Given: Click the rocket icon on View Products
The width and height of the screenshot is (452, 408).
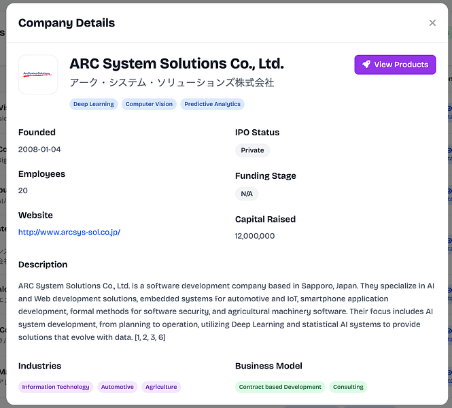Looking at the screenshot, I should [366, 65].
